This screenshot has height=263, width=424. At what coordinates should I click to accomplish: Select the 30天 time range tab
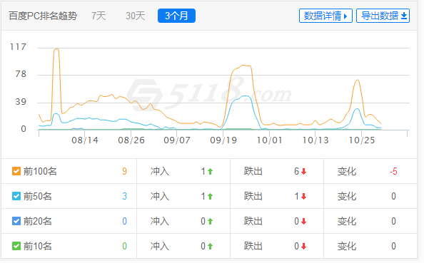coord(135,16)
